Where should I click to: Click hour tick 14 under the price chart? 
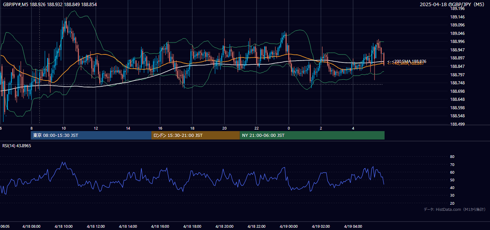[x=128, y=128]
